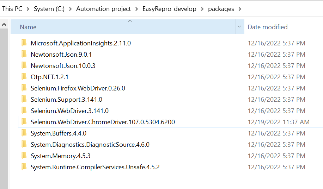Screen dimensions: 323x189
Task: Click the Newtonsoft.Json.9.0.1 folder icon
Action: [24, 55]
